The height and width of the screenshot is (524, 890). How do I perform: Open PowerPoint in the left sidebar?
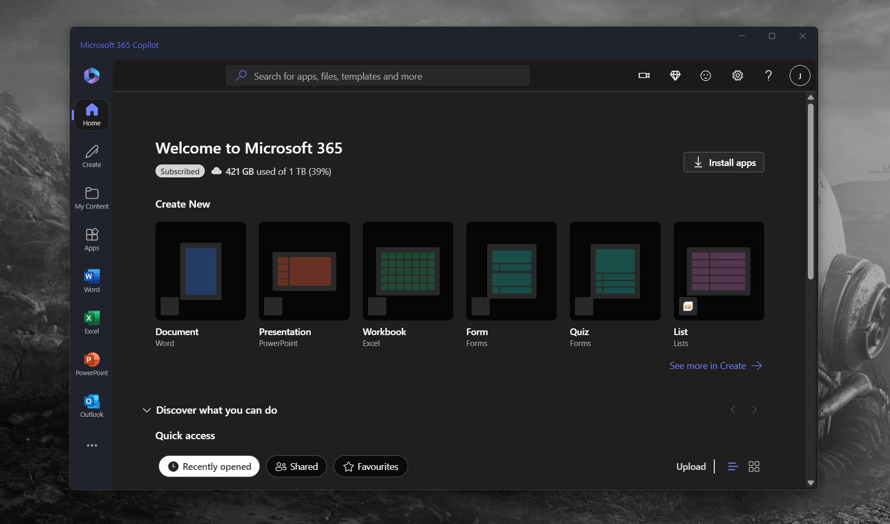pos(91,364)
